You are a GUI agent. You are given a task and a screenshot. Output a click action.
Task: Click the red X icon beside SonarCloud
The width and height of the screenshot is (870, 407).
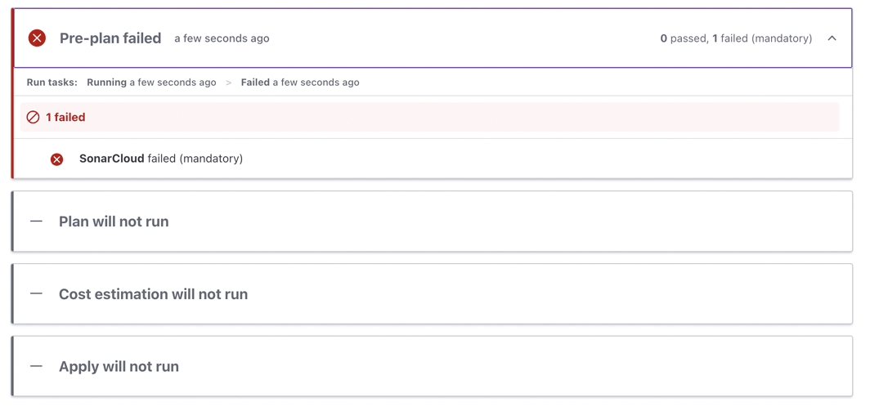click(x=56, y=159)
